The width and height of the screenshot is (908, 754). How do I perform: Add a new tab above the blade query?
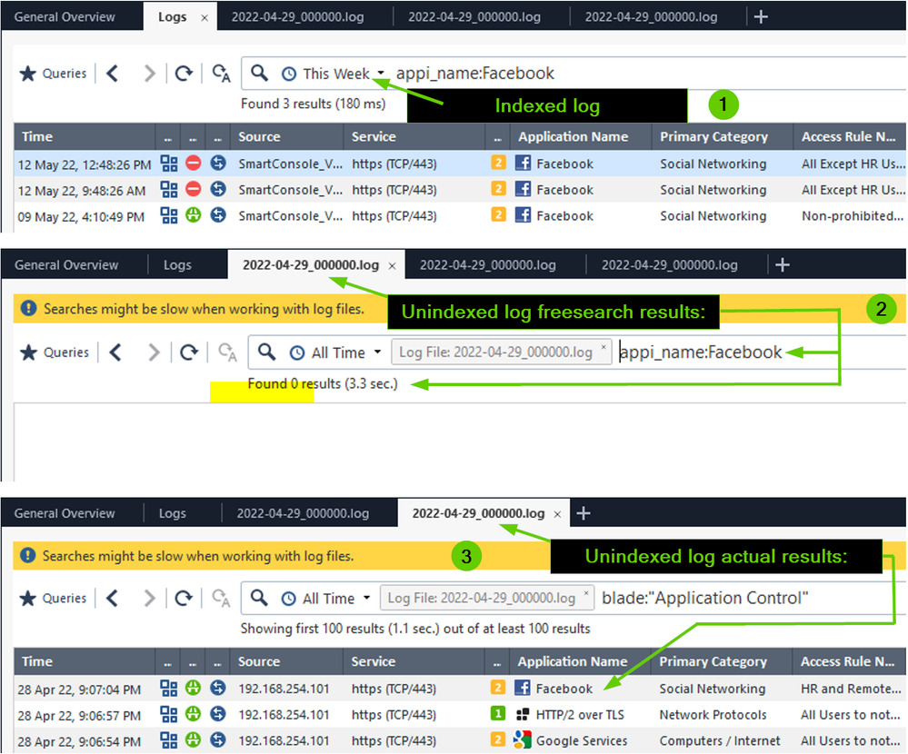(x=584, y=513)
